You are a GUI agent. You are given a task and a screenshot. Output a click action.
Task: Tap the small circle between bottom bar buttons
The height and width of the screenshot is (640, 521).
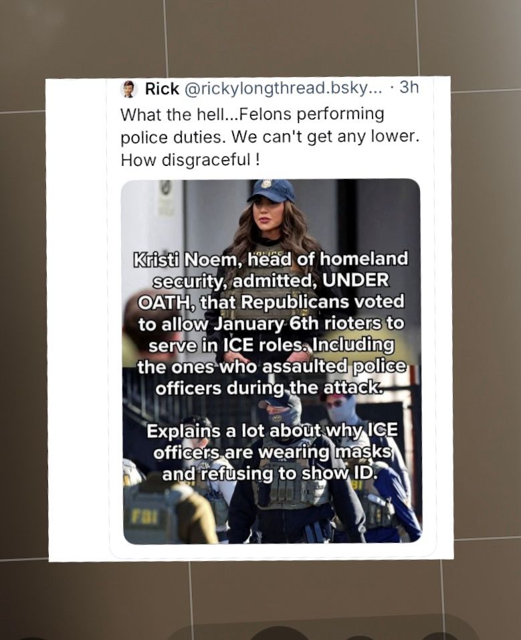coord(358,638)
